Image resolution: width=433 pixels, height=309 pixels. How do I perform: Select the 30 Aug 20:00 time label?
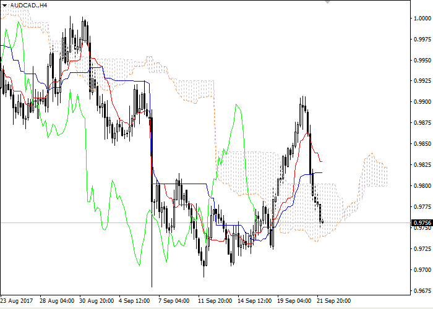96,301
